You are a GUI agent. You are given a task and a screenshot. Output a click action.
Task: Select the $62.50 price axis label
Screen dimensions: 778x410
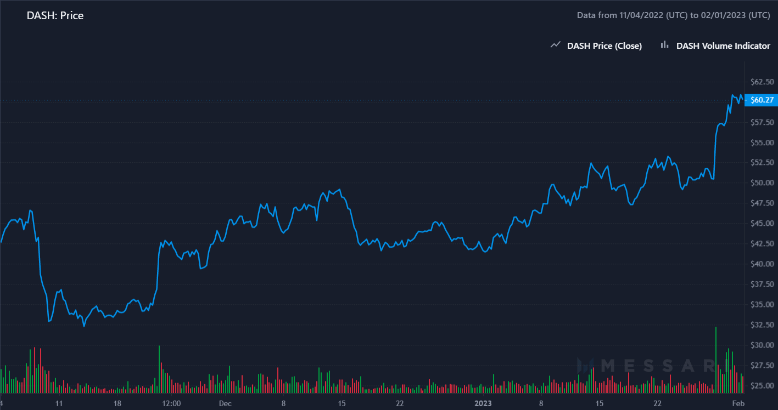(762, 82)
